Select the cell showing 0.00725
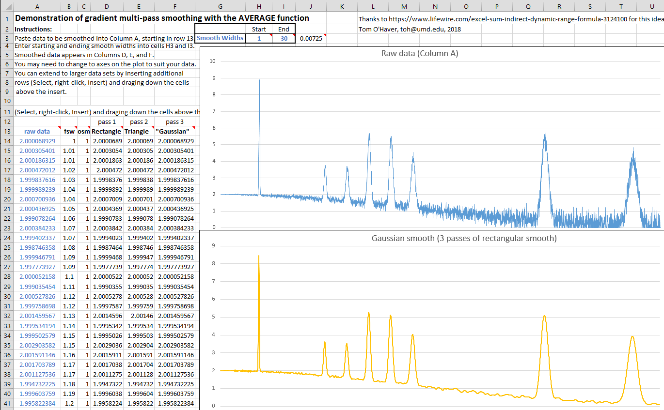664x410 pixels. (311, 38)
